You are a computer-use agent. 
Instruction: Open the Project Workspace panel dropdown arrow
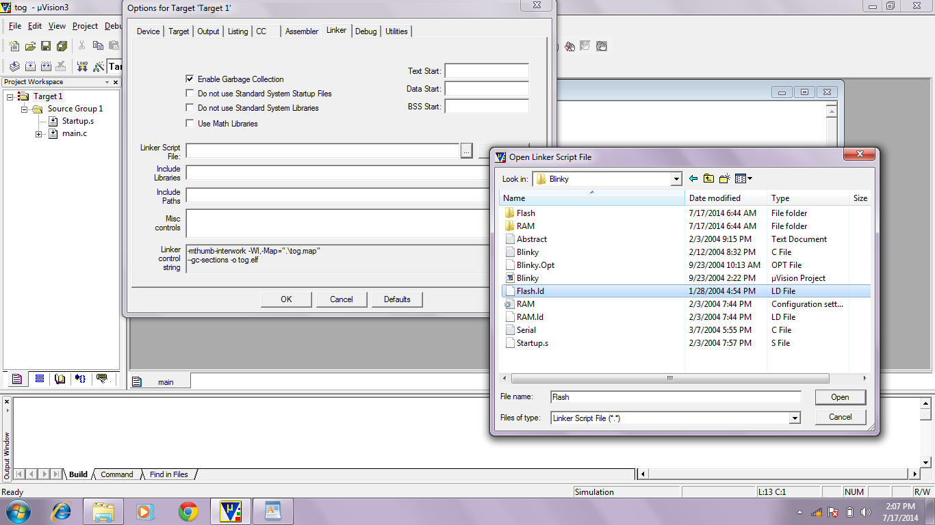[107, 82]
